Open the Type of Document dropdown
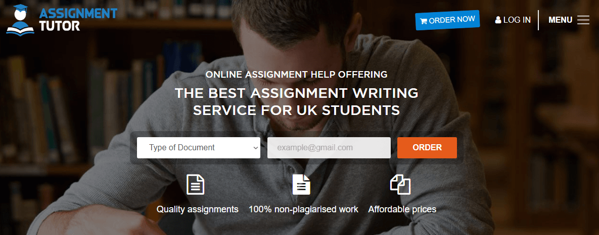This screenshot has height=235, width=599. [x=199, y=147]
